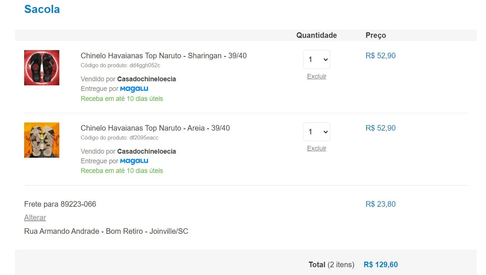Open the quantity dropdown for the Sharingan chinelo
The image size is (486, 275).
coord(316,59)
